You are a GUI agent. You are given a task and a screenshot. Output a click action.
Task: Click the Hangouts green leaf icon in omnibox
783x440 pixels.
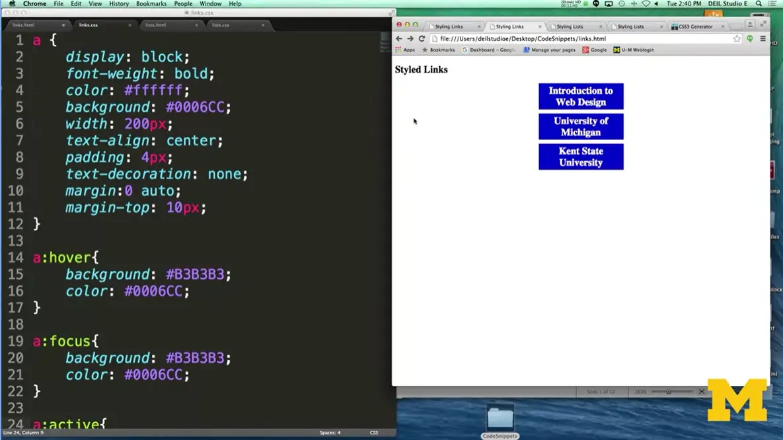click(749, 38)
